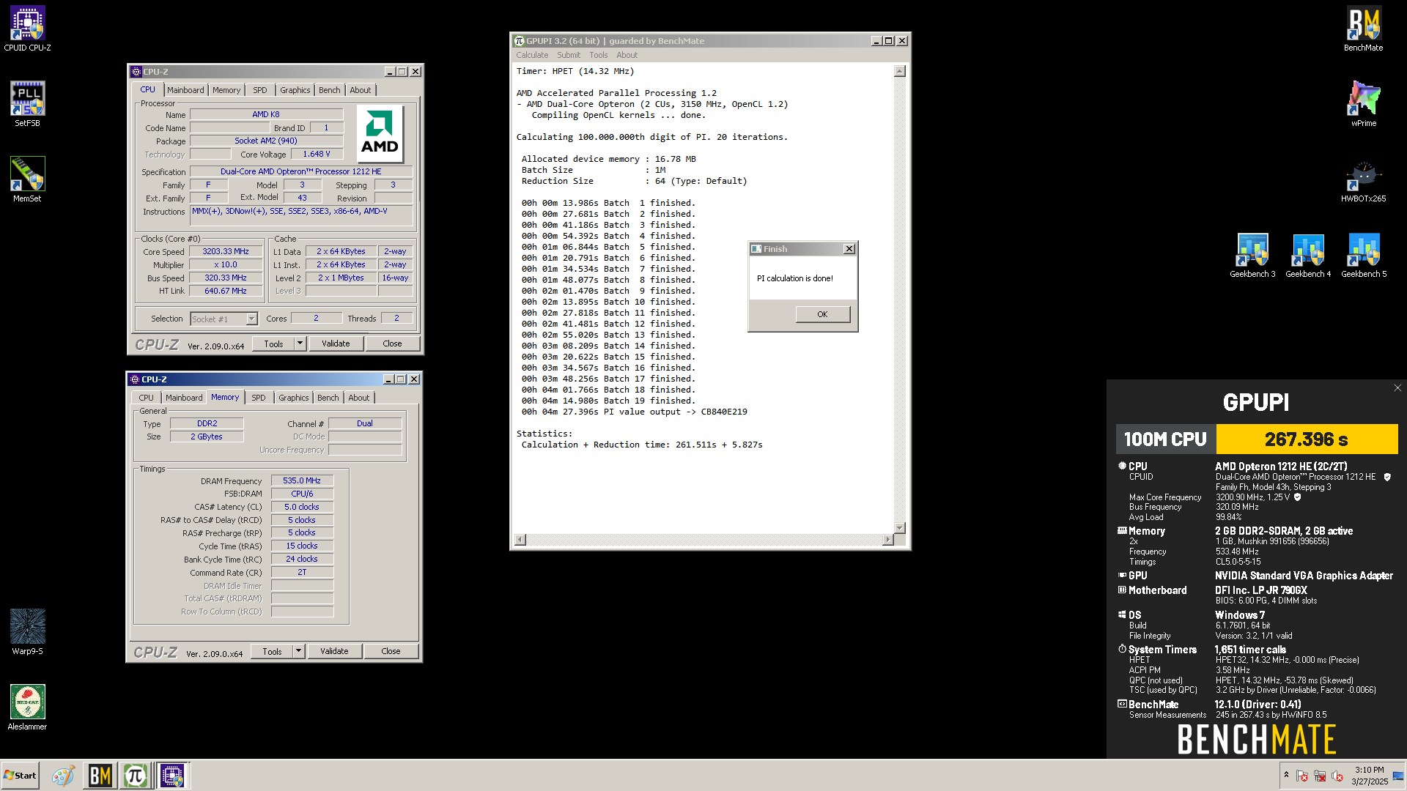
Task: Click the DRAM Frequency 535.0 MHz field
Action: pyautogui.click(x=302, y=481)
